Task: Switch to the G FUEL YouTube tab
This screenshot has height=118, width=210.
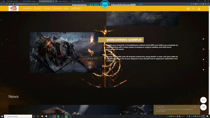Action: tap(14, 1)
